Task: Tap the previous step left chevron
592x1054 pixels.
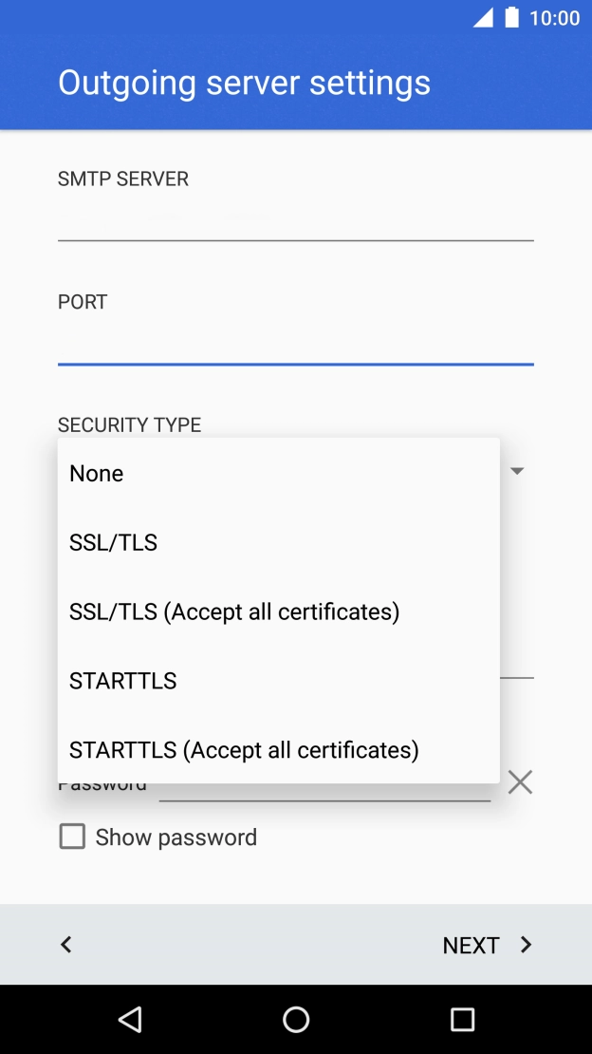Action: 65,944
